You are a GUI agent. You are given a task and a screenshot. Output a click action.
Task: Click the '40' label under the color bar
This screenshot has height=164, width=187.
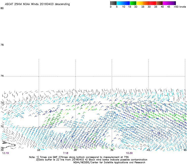pos(162,7)
